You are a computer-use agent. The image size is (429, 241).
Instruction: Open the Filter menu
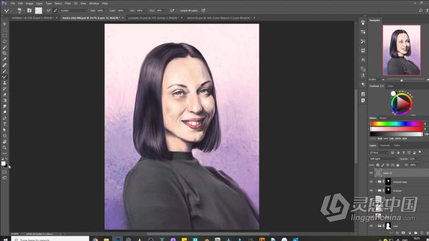point(68,3)
